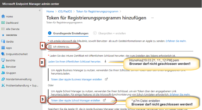Viewport: 202px width, 110px height.
Task: Click the Benutzer user icon
Action: pyautogui.click(x=3, y=67)
